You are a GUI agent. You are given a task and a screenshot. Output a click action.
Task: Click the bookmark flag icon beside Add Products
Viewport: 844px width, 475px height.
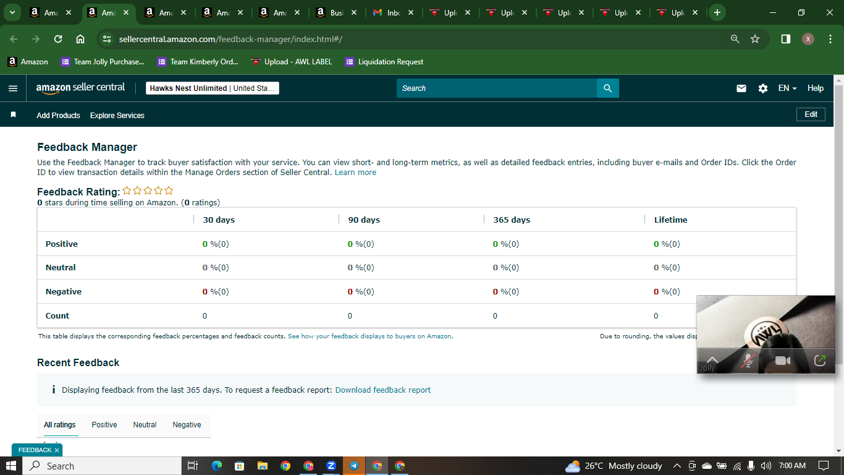pyautogui.click(x=13, y=115)
